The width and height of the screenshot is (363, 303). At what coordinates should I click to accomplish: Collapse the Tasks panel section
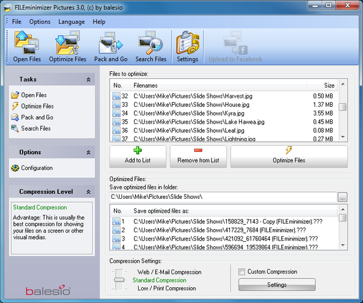88,80
